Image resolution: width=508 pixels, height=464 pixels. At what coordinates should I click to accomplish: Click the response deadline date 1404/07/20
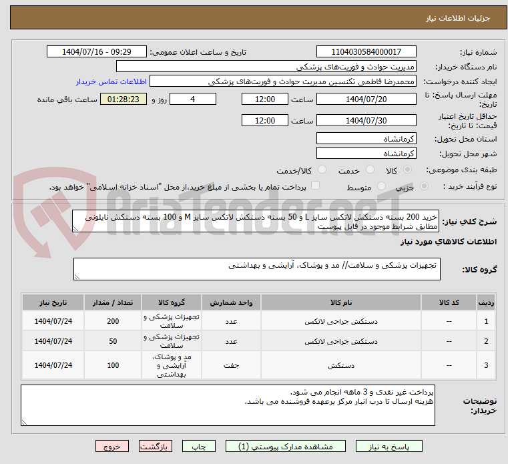(366, 99)
